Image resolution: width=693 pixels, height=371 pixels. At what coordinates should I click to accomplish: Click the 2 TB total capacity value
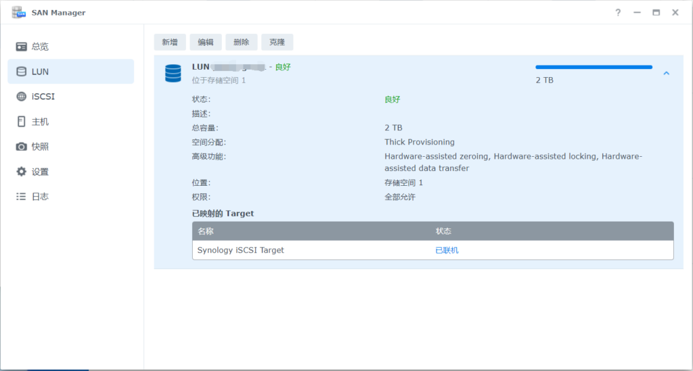point(393,128)
